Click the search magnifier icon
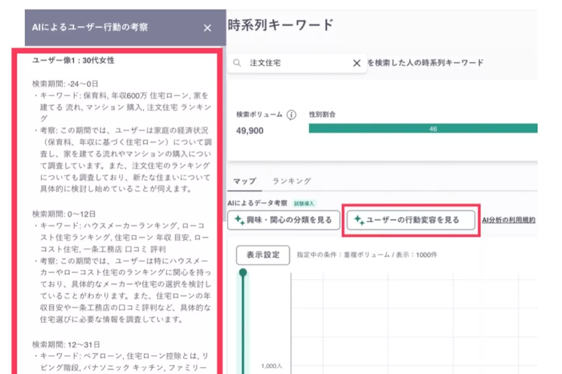The width and height of the screenshot is (562, 374). (x=237, y=63)
